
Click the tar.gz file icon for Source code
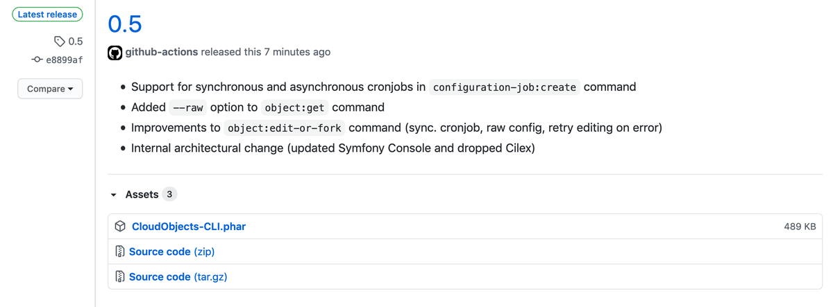pyautogui.click(x=120, y=277)
